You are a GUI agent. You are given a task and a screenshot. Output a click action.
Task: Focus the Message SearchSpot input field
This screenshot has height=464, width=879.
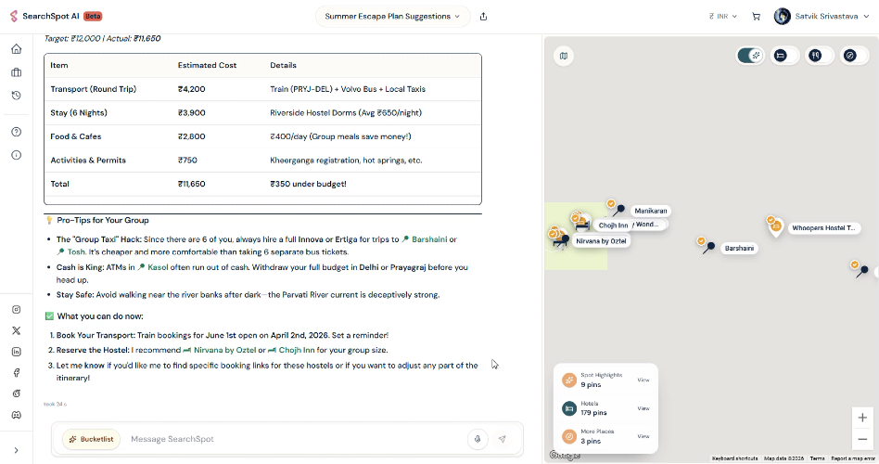294,439
